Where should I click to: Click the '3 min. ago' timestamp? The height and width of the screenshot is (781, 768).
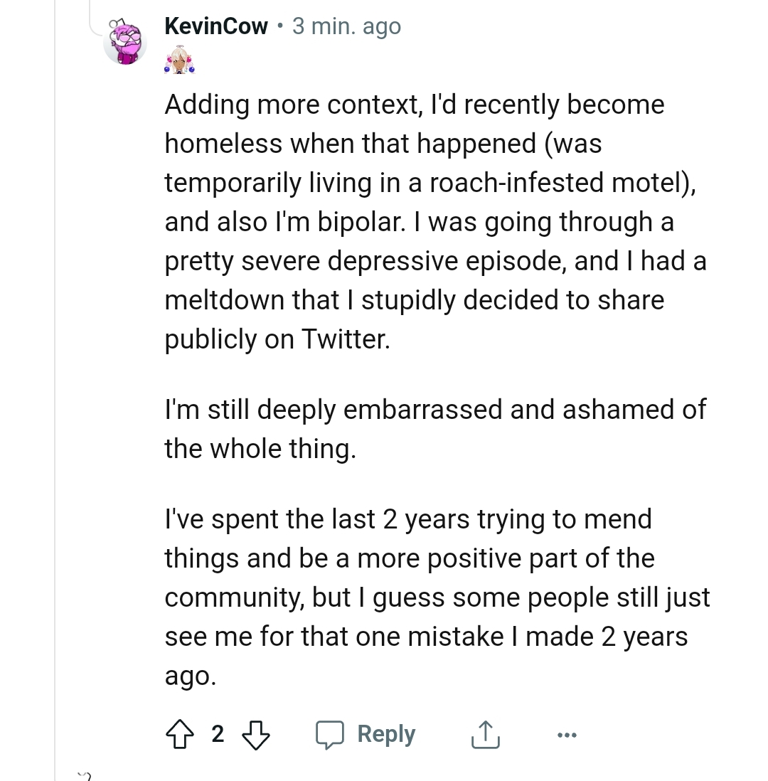pos(346,26)
